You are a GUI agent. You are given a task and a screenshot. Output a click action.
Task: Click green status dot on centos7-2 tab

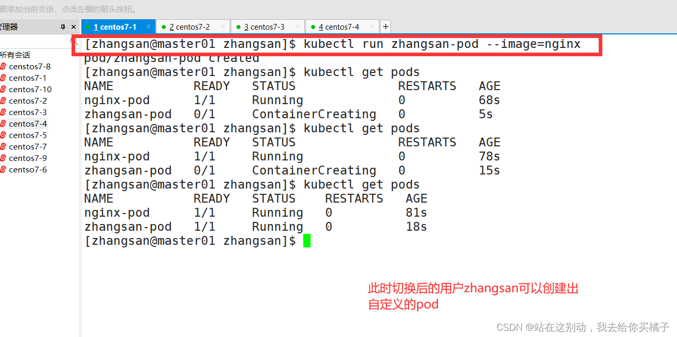tap(164, 27)
